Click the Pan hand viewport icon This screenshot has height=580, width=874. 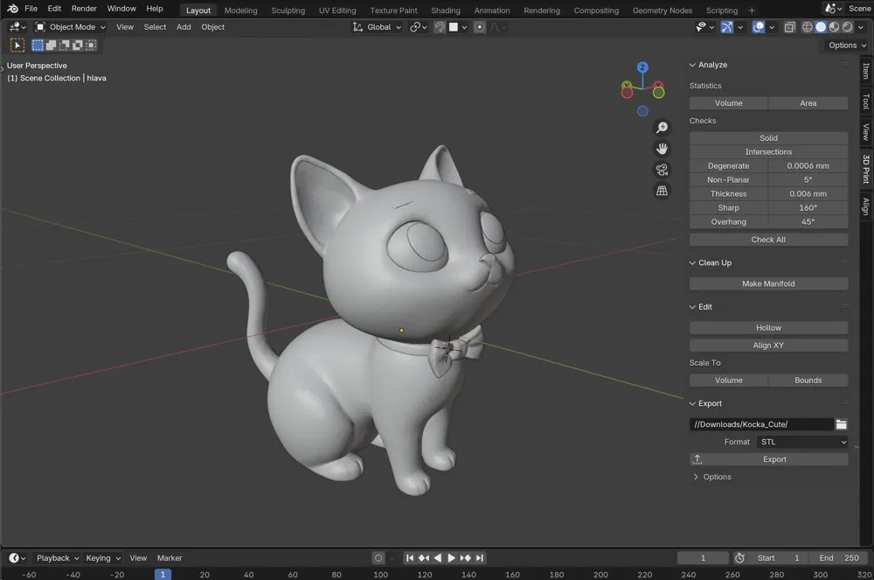(x=662, y=149)
